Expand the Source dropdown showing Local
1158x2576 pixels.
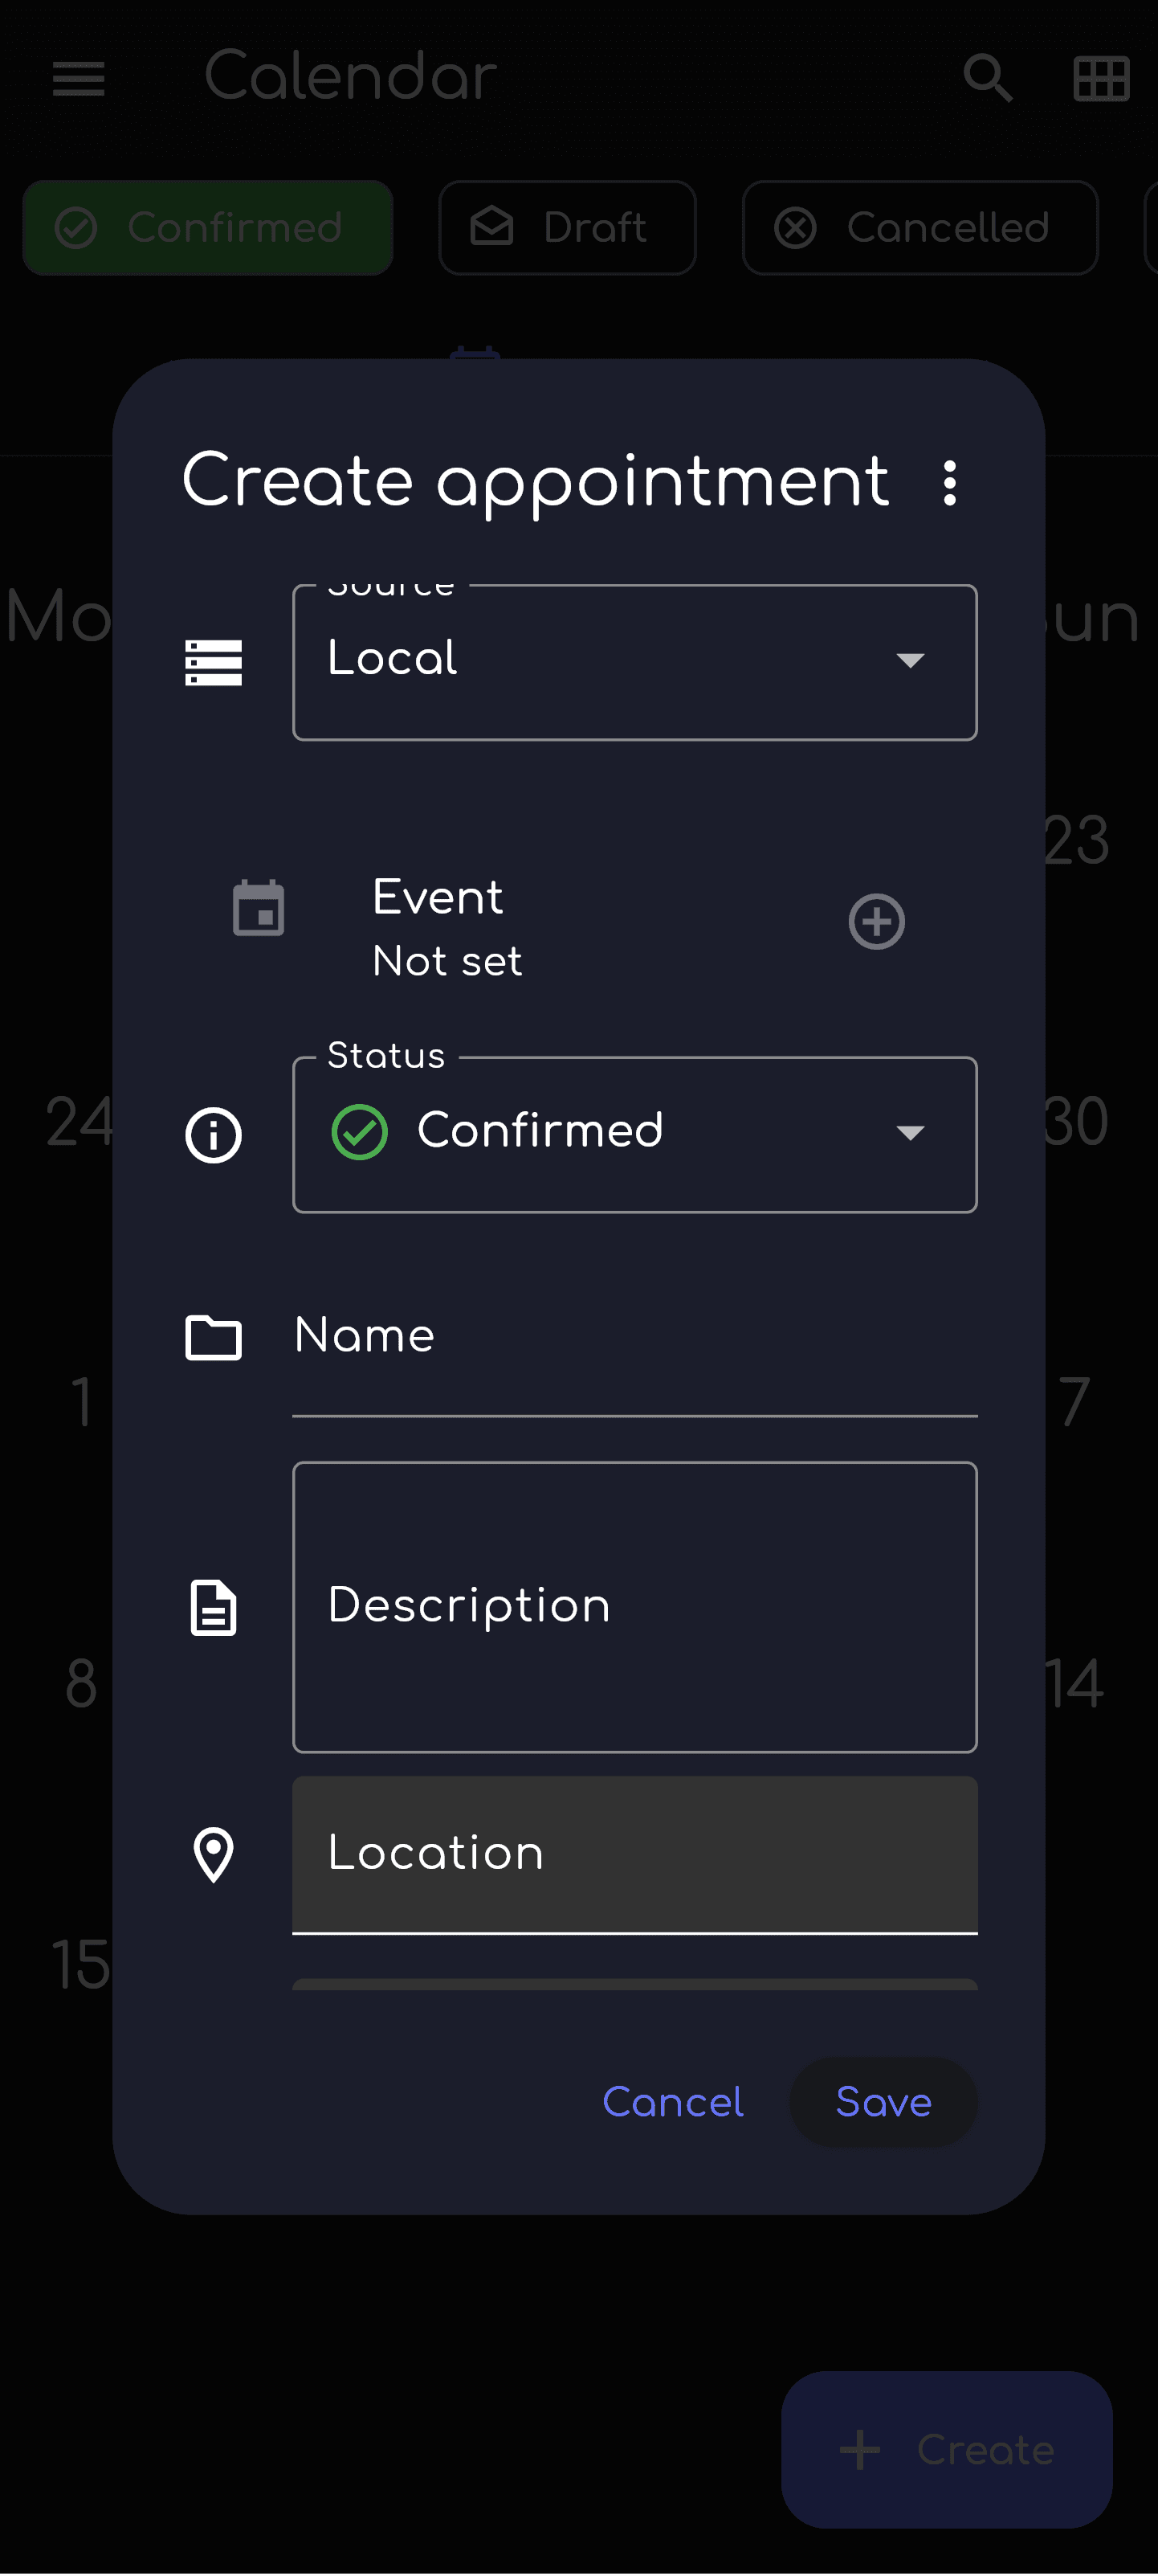click(x=634, y=662)
